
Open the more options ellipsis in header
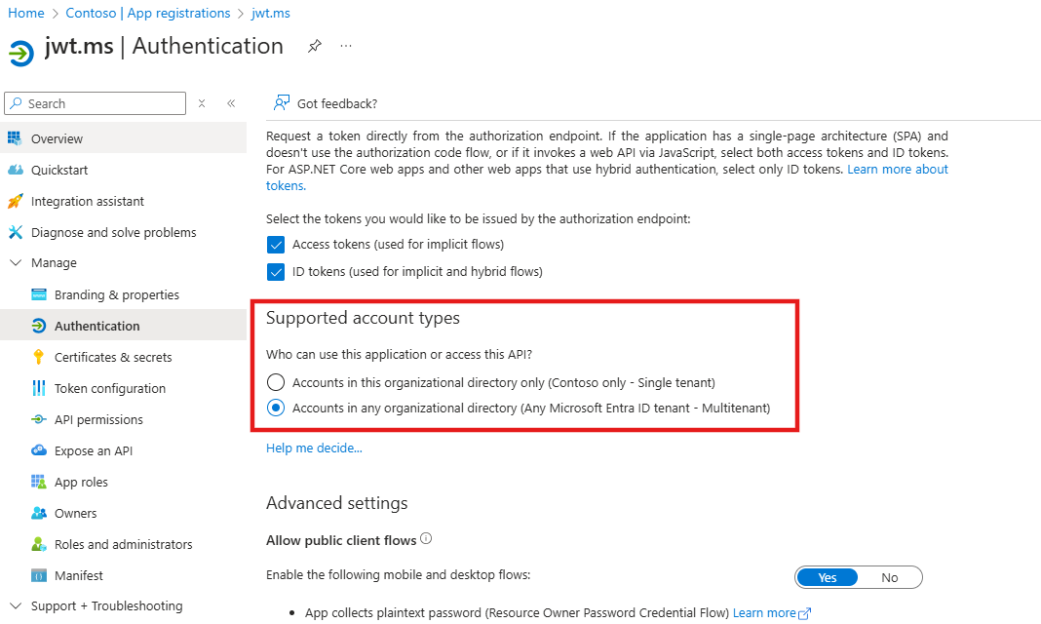tap(346, 46)
